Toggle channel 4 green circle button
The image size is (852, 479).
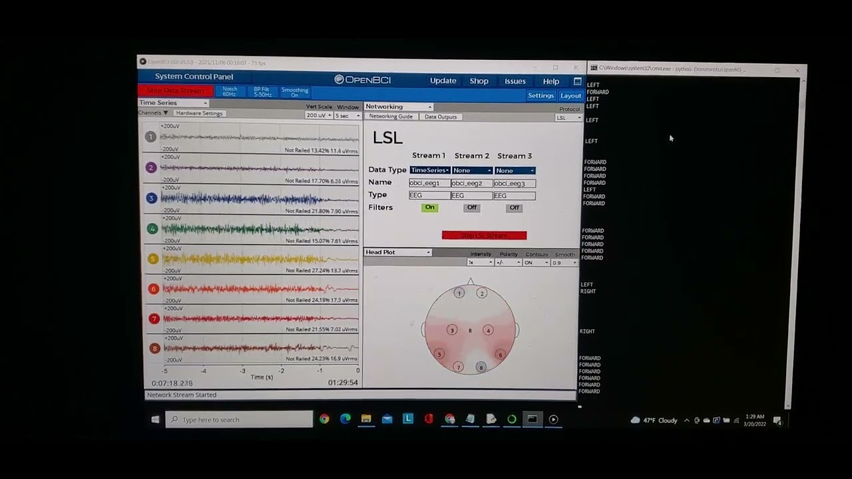[152, 229]
